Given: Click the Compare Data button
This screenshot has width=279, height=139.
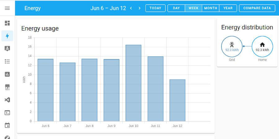Looking at the screenshot, I should [257, 8].
